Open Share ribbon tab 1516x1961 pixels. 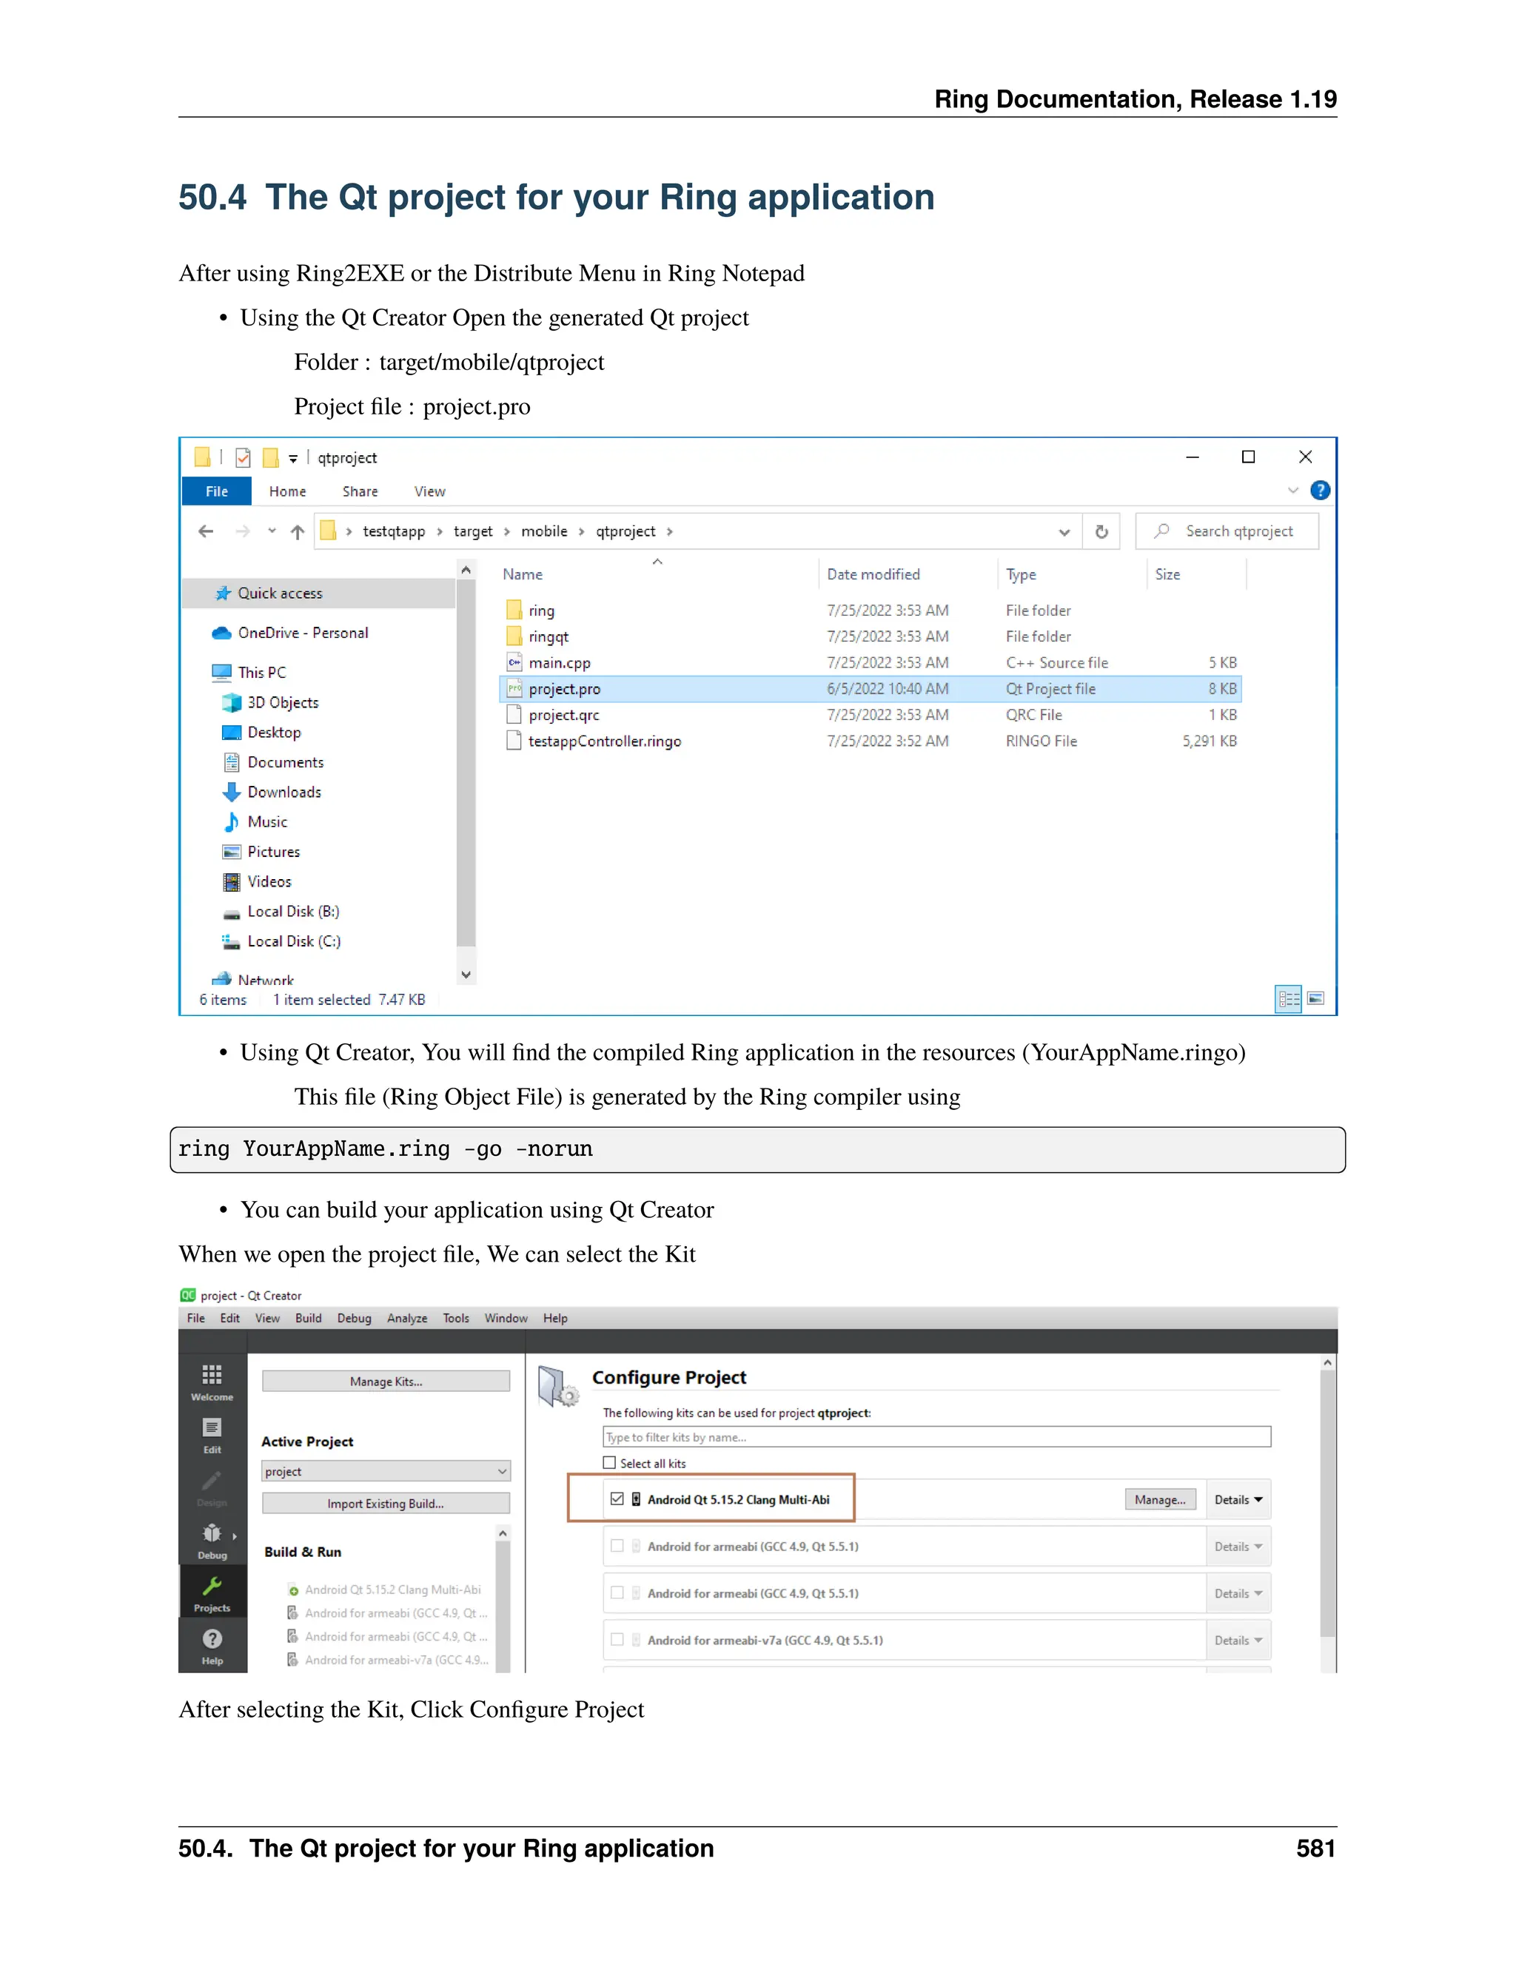[x=360, y=491]
